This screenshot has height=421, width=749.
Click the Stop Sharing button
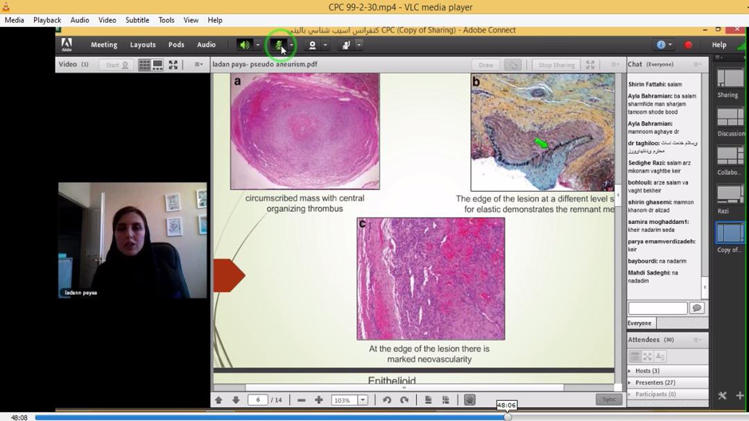[x=556, y=65]
